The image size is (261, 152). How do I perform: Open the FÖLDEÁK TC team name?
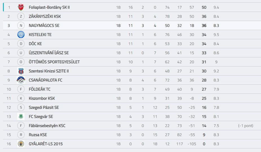pyautogui.click(x=39, y=89)
